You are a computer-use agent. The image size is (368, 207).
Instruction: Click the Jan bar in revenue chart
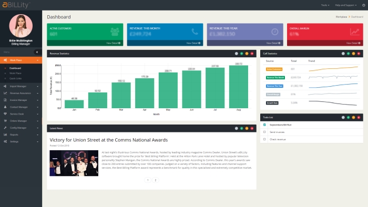(x=74, y=104)
